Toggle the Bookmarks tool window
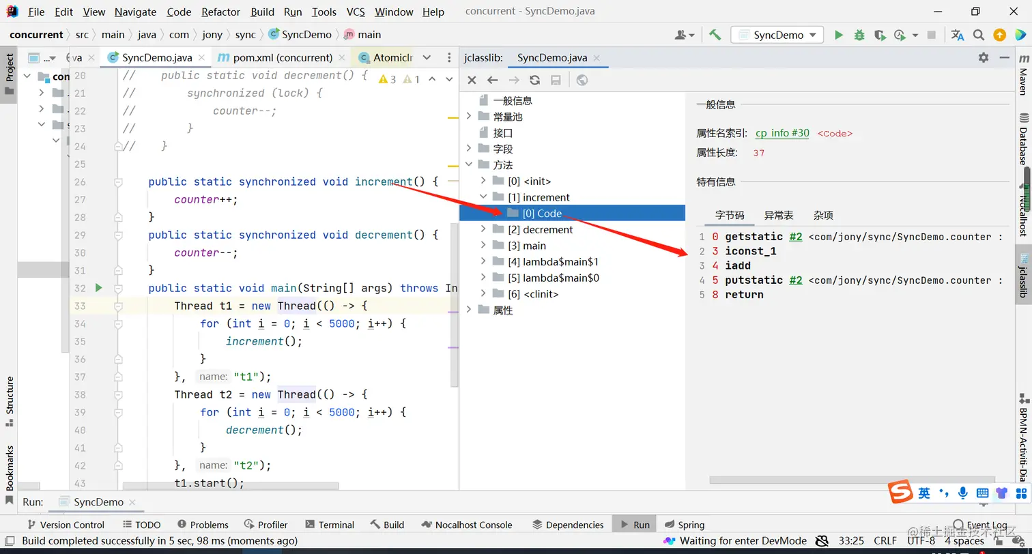This screenshot has height=554, width=1032. (10, 475)
